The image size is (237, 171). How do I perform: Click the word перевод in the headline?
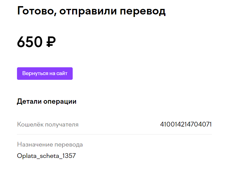pyautogui.click(x=143, y=12)
